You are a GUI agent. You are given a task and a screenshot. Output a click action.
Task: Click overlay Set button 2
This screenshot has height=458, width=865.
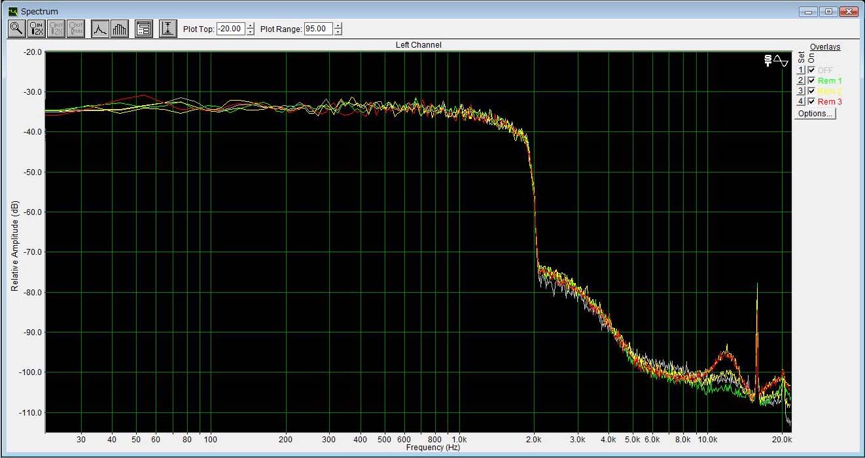click(800, 80)
